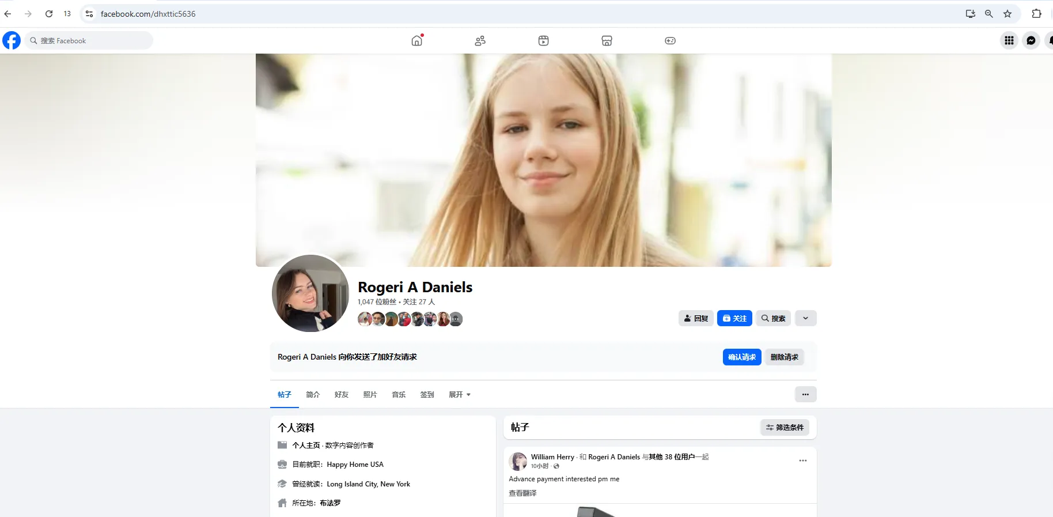Click the Rogeri A Daniels profile name heading

pyautogui.click(x=415, y=287)
